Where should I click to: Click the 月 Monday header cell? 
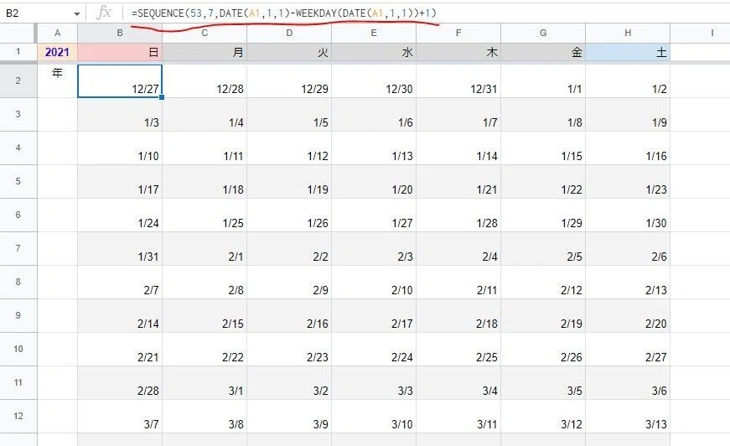tap(205, 52)
